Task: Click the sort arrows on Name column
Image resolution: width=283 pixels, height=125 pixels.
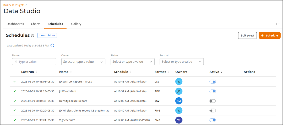Action: 71,72
